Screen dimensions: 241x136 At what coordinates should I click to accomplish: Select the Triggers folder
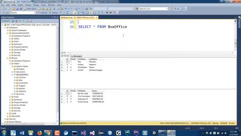pos(22,86)
